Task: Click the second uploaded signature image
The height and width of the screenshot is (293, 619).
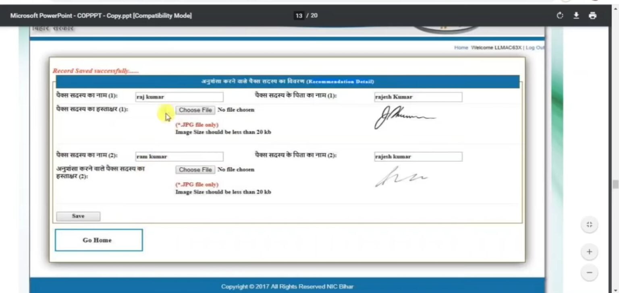Action: click(x=401, y=177)
